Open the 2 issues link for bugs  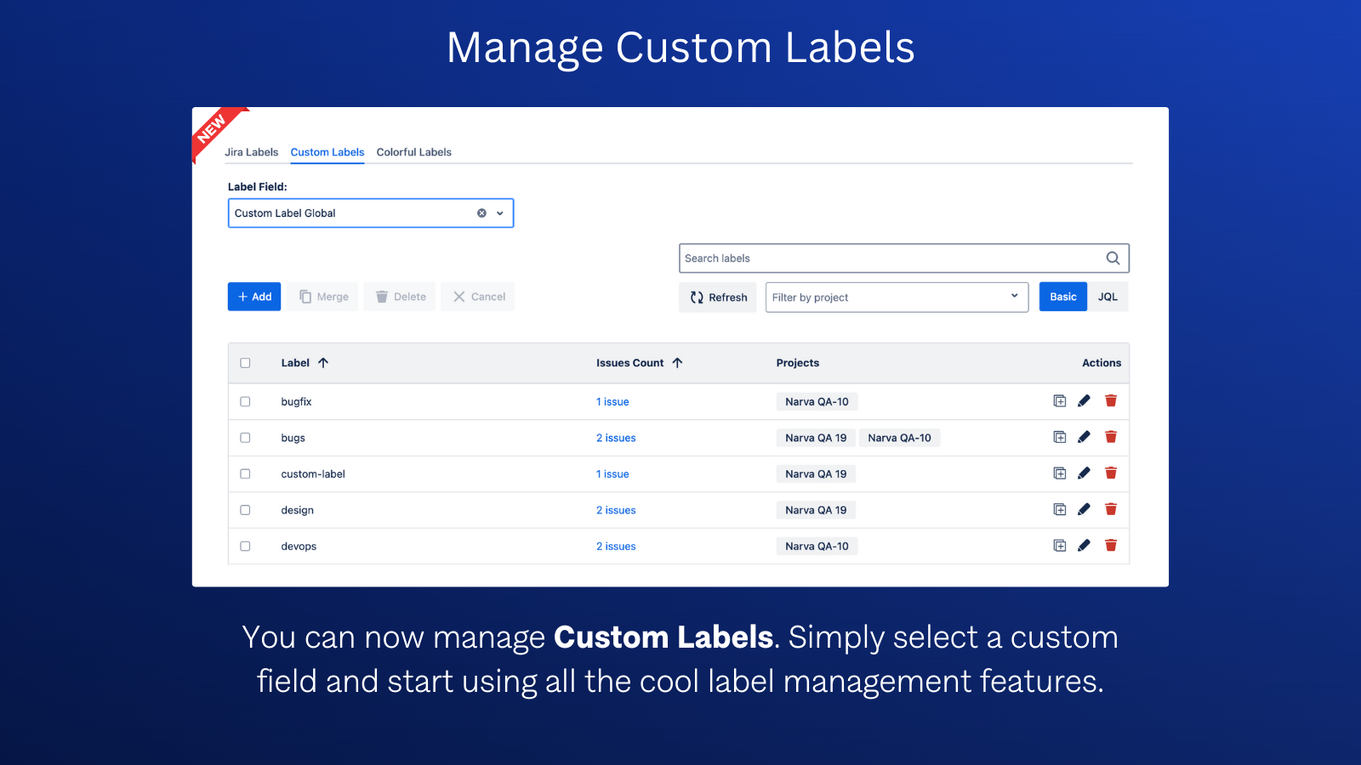[616, 438]
